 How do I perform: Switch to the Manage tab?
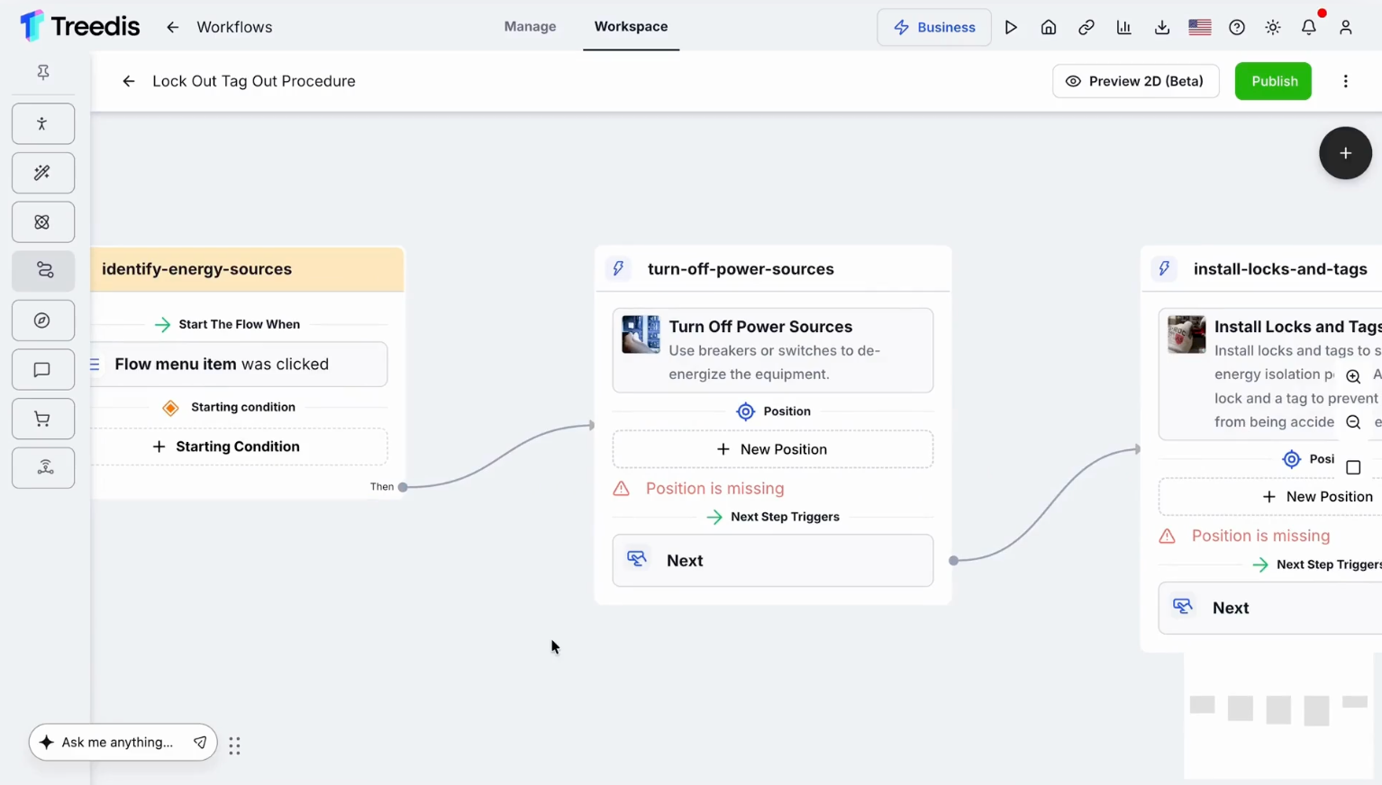[x=530, y=26]
